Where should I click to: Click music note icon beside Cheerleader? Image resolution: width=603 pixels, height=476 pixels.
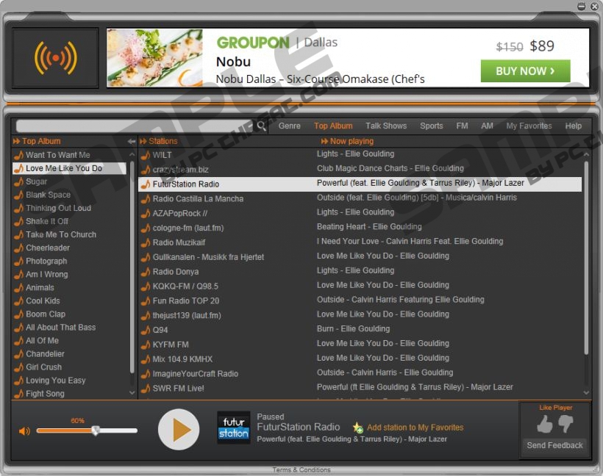[18, 248]
